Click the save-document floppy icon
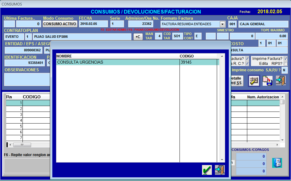The width and height of the screenshot is (291, 181). tap(267, 81)
